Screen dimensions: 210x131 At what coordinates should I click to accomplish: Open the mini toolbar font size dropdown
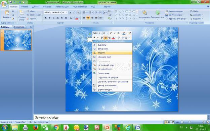tap(108, 33)
